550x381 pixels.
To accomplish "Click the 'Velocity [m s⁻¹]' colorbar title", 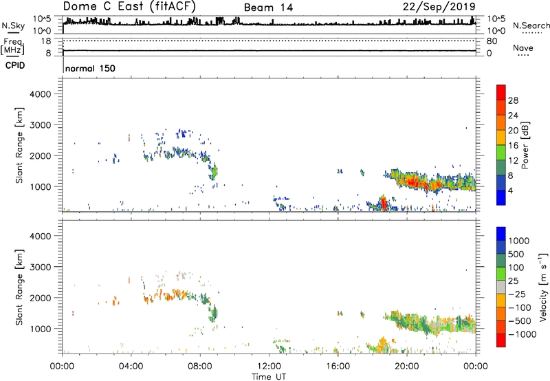I will click(x=543, y=287).
